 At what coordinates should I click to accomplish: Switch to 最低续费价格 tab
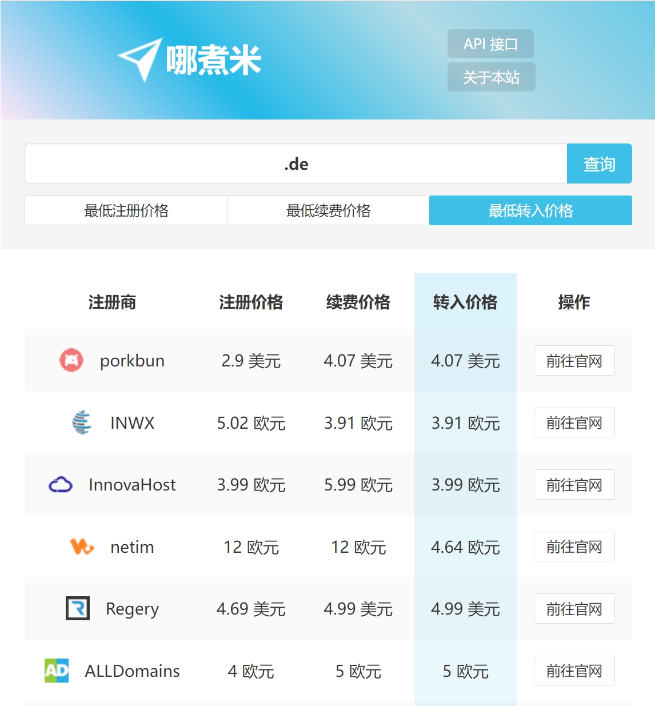click(x=328, y=210)
